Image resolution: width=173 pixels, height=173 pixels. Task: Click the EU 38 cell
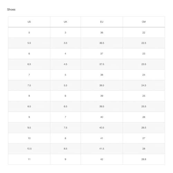102,75
